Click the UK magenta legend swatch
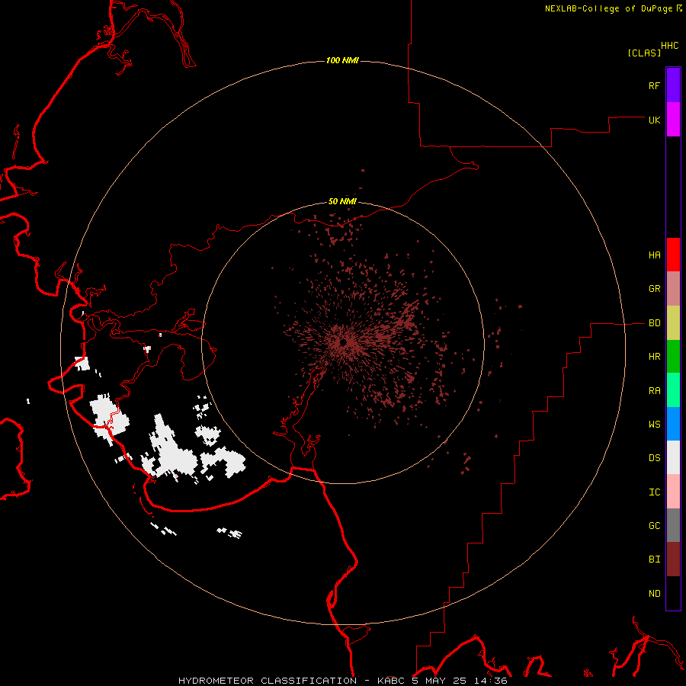 673,120
